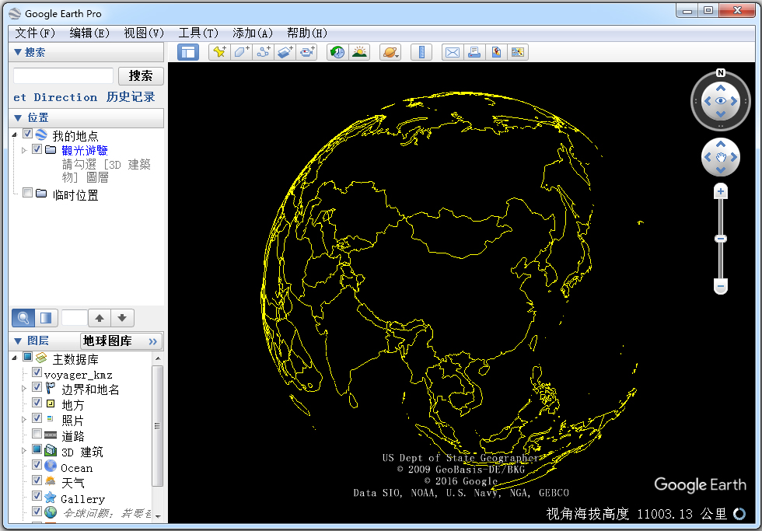The image size is (762, 531).
Task: Expand the 3D 建筑 layer tree
Action: (23, 451)
